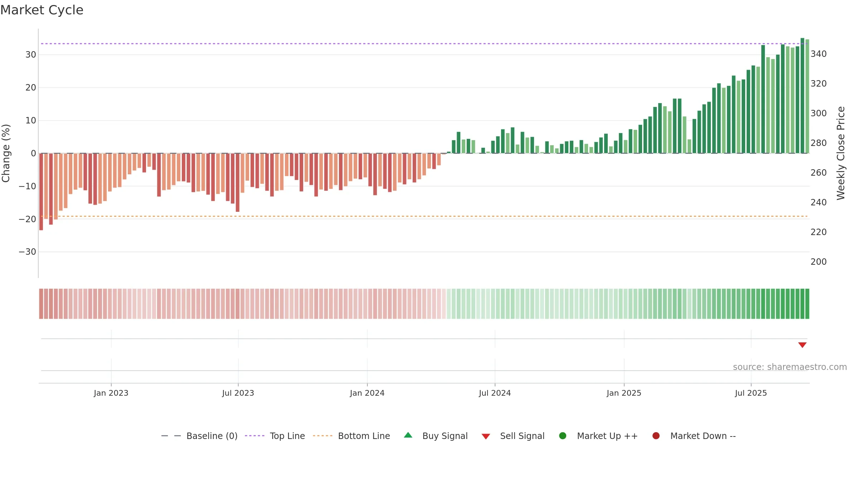The image size is (859, 483).
Task: Click the Jul 2024 x-axis label
Action: [495, 393]
